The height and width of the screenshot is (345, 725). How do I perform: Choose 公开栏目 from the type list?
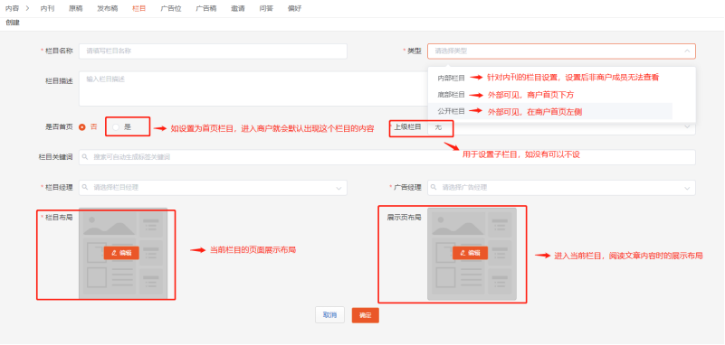tap(452, 111)
